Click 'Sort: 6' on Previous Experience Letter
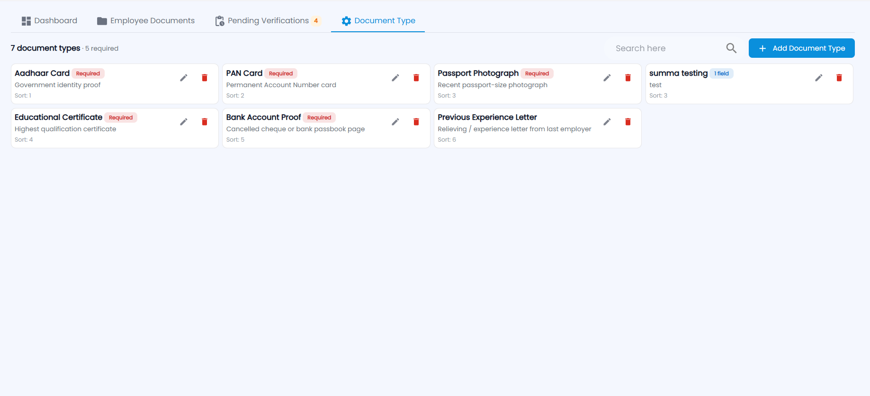 (x=447, y=140)
